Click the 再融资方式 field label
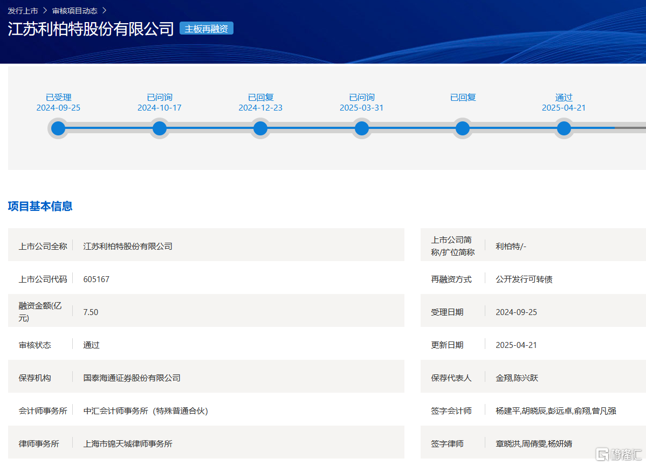This screenshot has width=646, height=465. [x=451, y=279]
